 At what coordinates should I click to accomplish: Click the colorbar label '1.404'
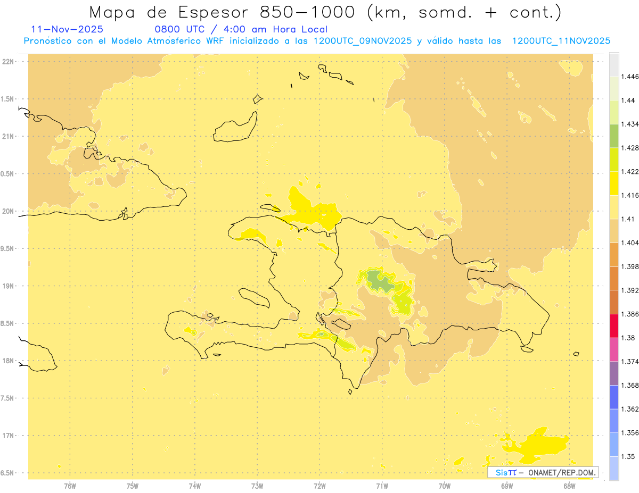pos(630,243)
